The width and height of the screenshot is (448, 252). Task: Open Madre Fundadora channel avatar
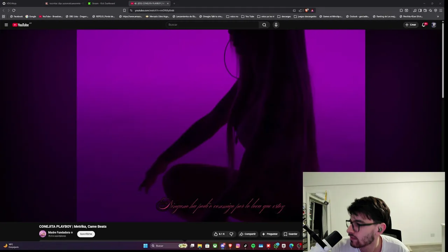point(42,234)
